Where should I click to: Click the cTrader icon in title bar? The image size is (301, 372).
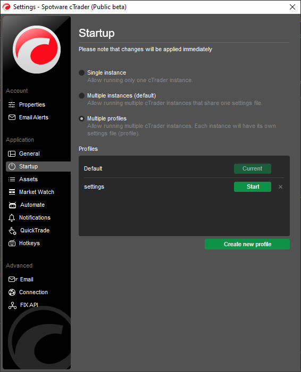6,7
